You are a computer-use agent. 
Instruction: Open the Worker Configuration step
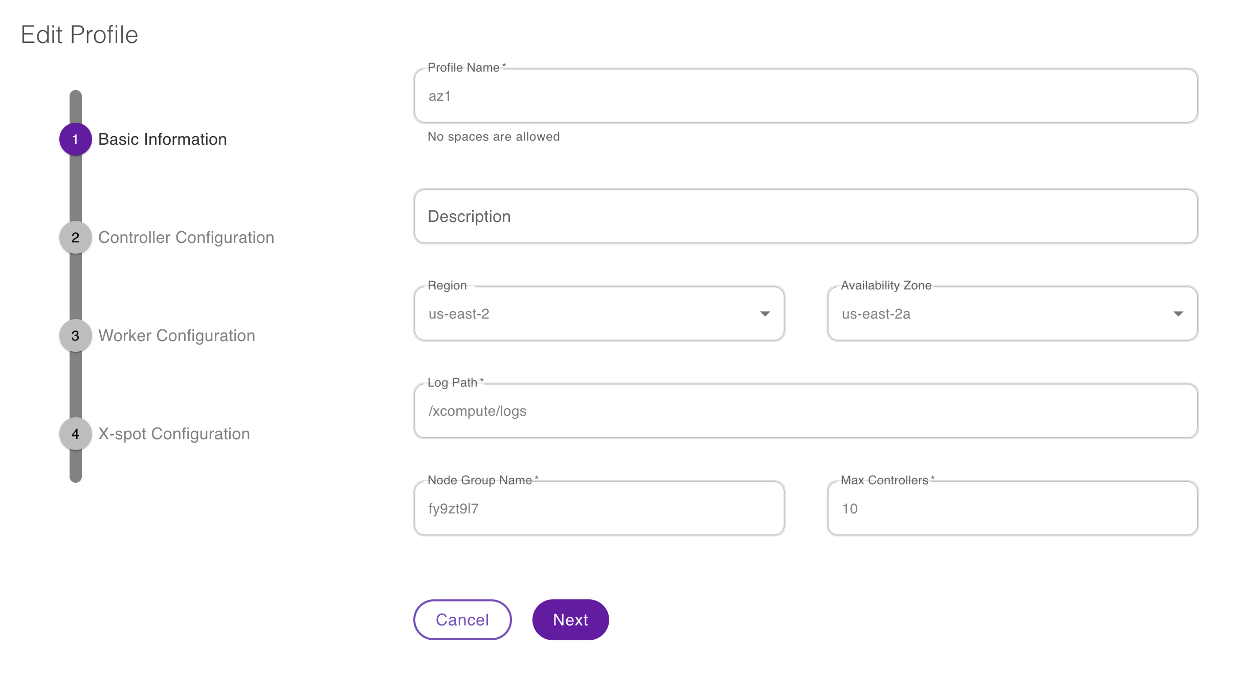[176, 335]
